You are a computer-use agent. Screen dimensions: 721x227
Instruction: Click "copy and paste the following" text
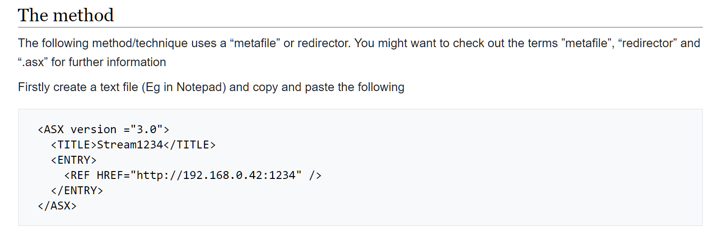pyautogui.click(x=329, y=87)
